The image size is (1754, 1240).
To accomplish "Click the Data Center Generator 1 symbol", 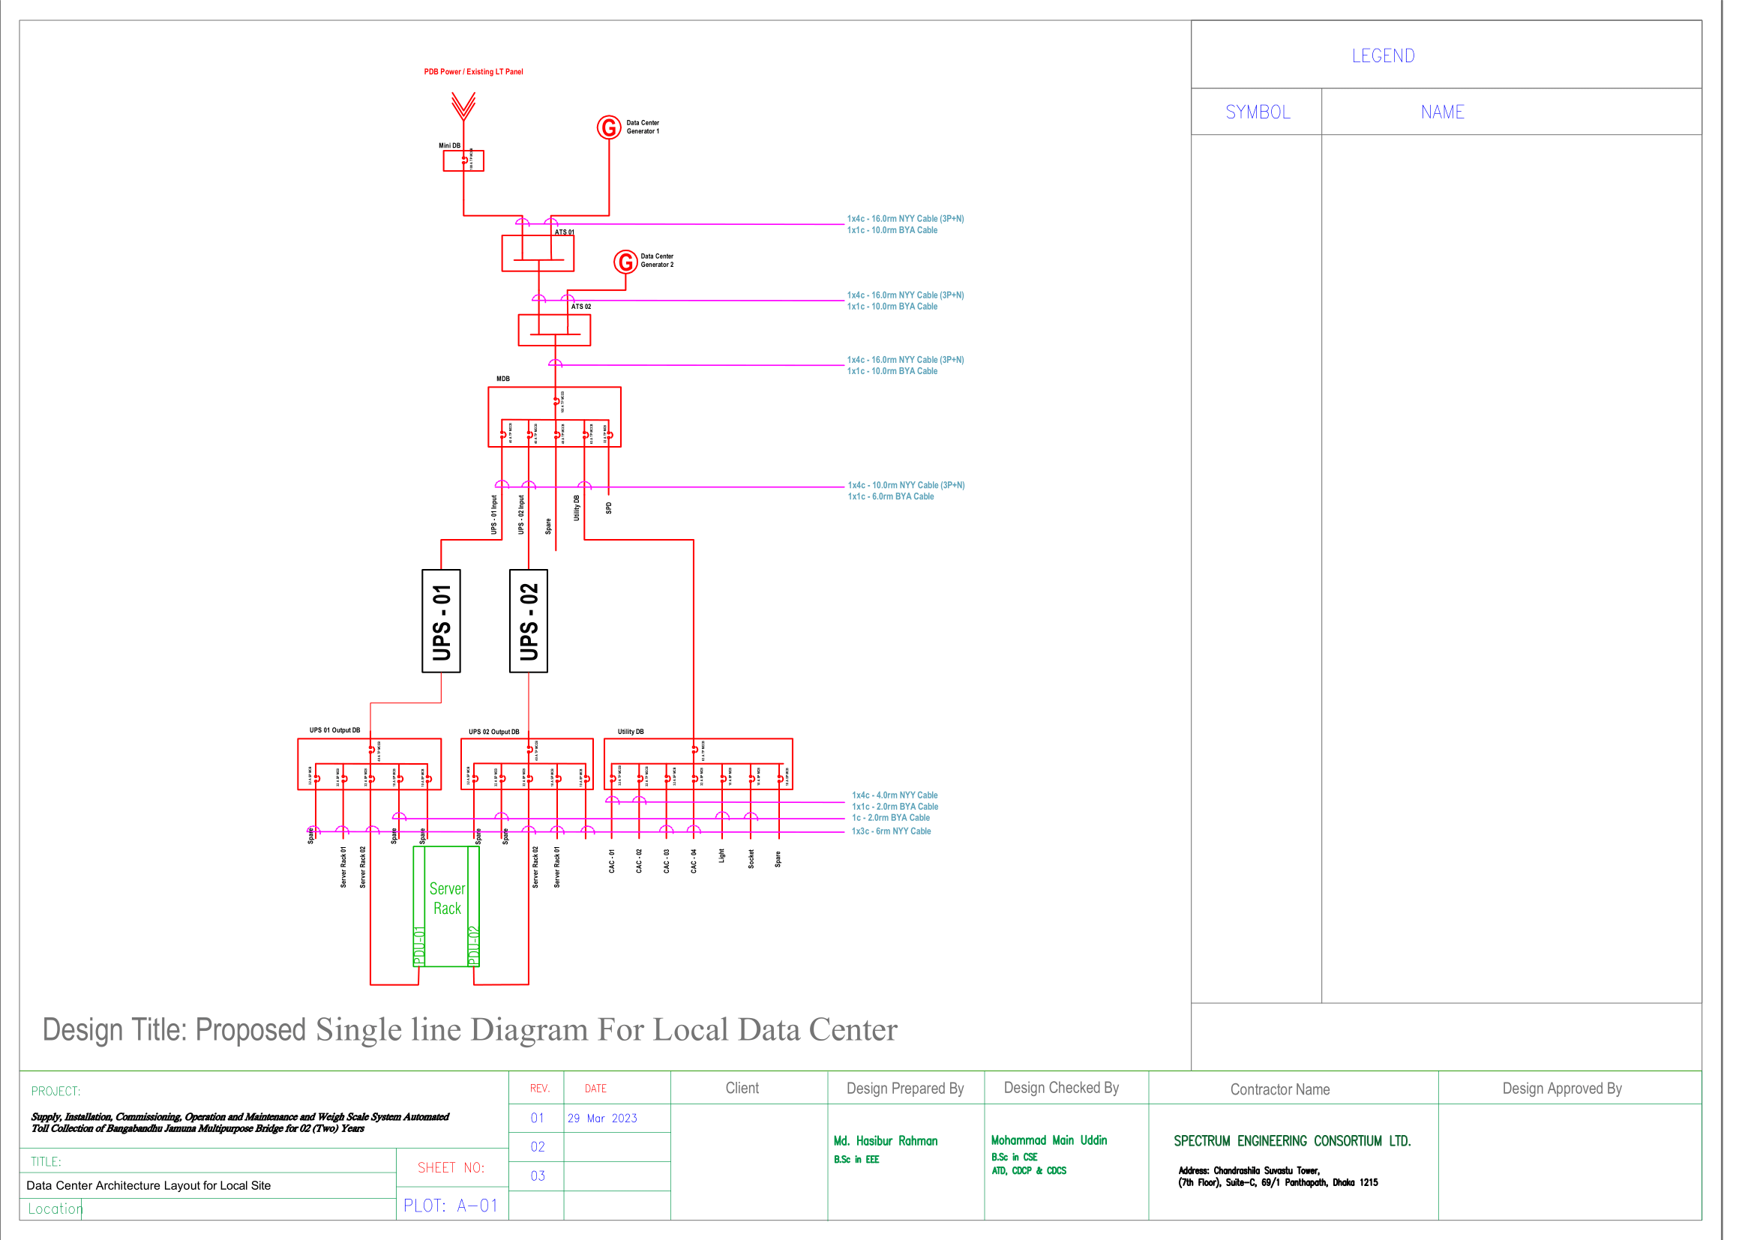I will (x=609, y=127).
